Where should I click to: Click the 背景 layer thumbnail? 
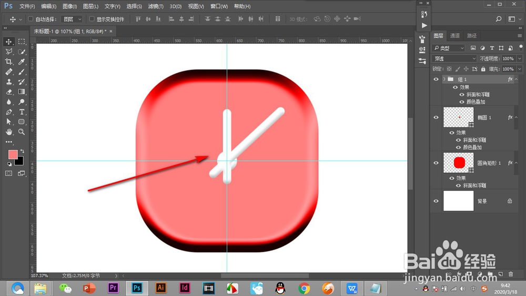pyautogui.click(x=458, y=201)
